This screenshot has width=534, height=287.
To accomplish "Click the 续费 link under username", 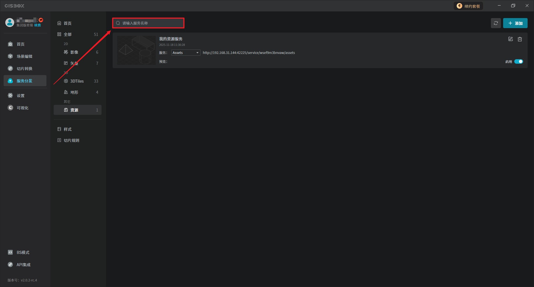I will tap(38, 25).
